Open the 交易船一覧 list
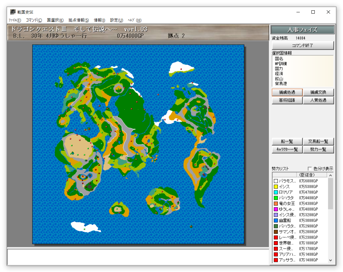Image resolution: width=343 pixels, height=272 pixels. point(319,142)
